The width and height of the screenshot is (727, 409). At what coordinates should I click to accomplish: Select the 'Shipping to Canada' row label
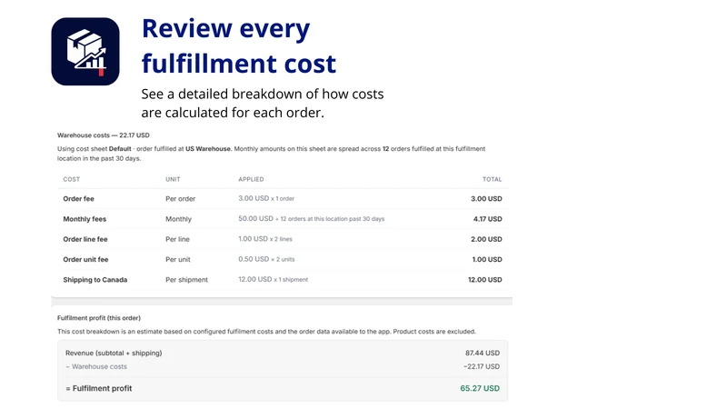pyautogui.click(x=95, y=280)
